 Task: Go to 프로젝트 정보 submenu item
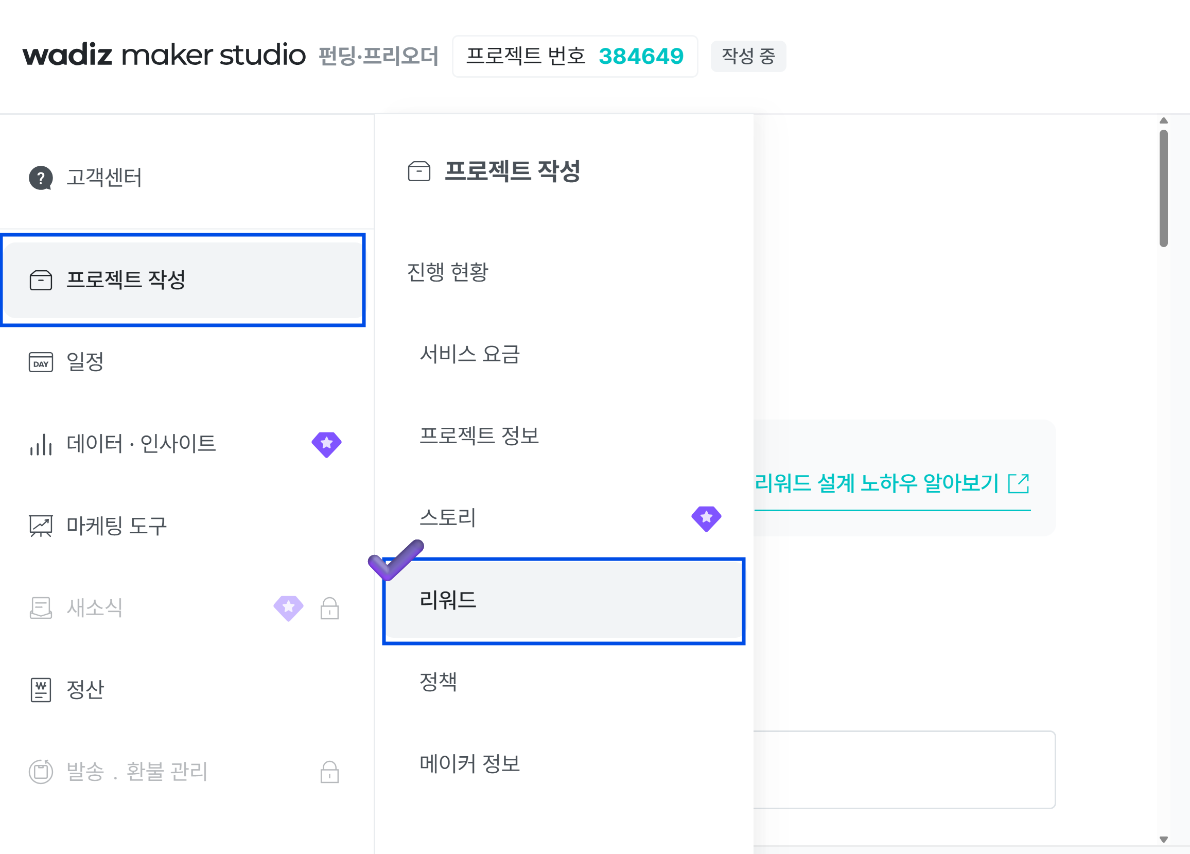[x=479, y=436]
